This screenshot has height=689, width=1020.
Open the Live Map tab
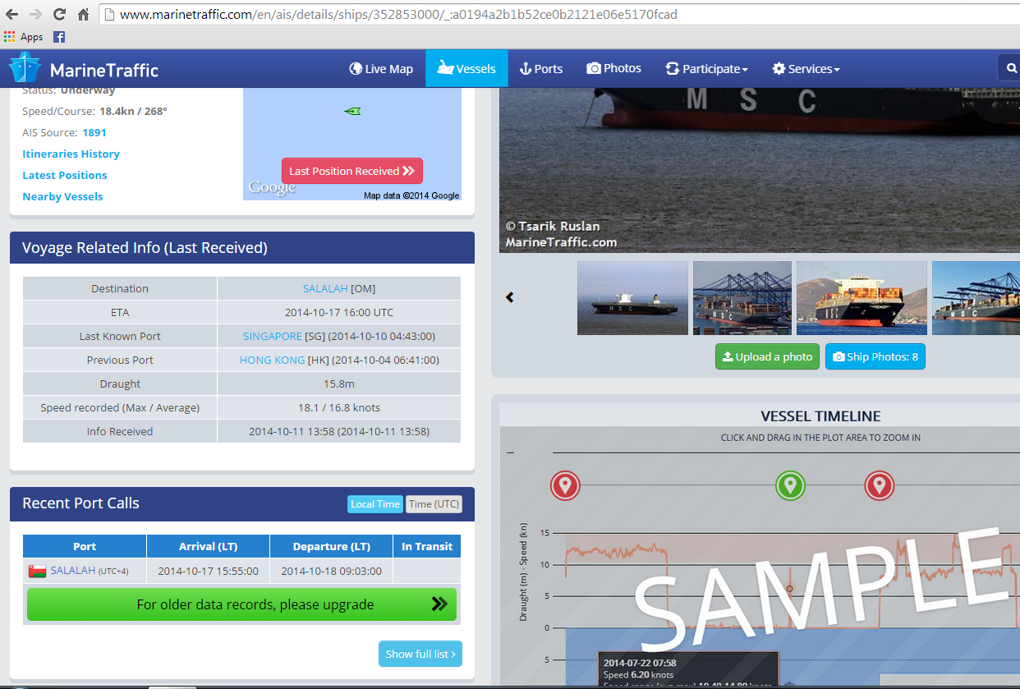click(x=381, y=69)
